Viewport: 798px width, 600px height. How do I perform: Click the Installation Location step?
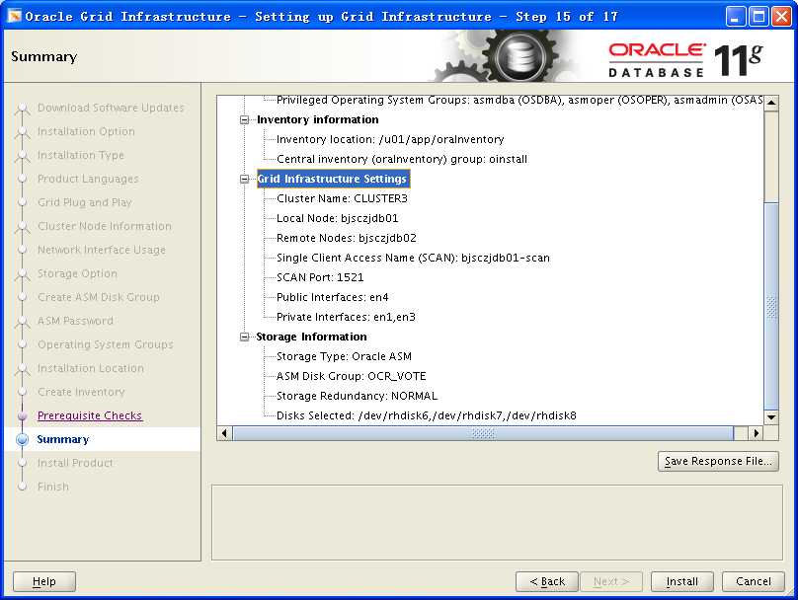tap(91, 368)
